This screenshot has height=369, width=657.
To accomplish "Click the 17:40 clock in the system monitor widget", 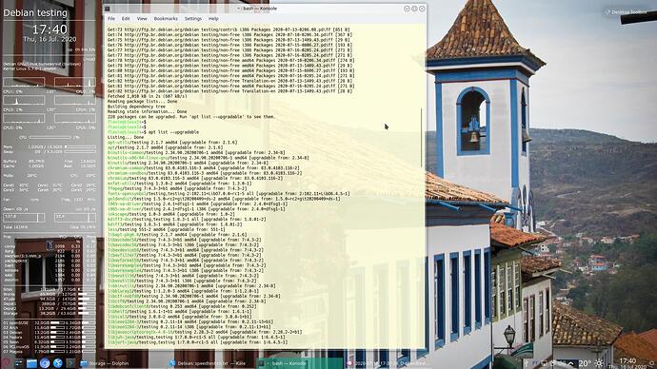I will coord(50,29).
